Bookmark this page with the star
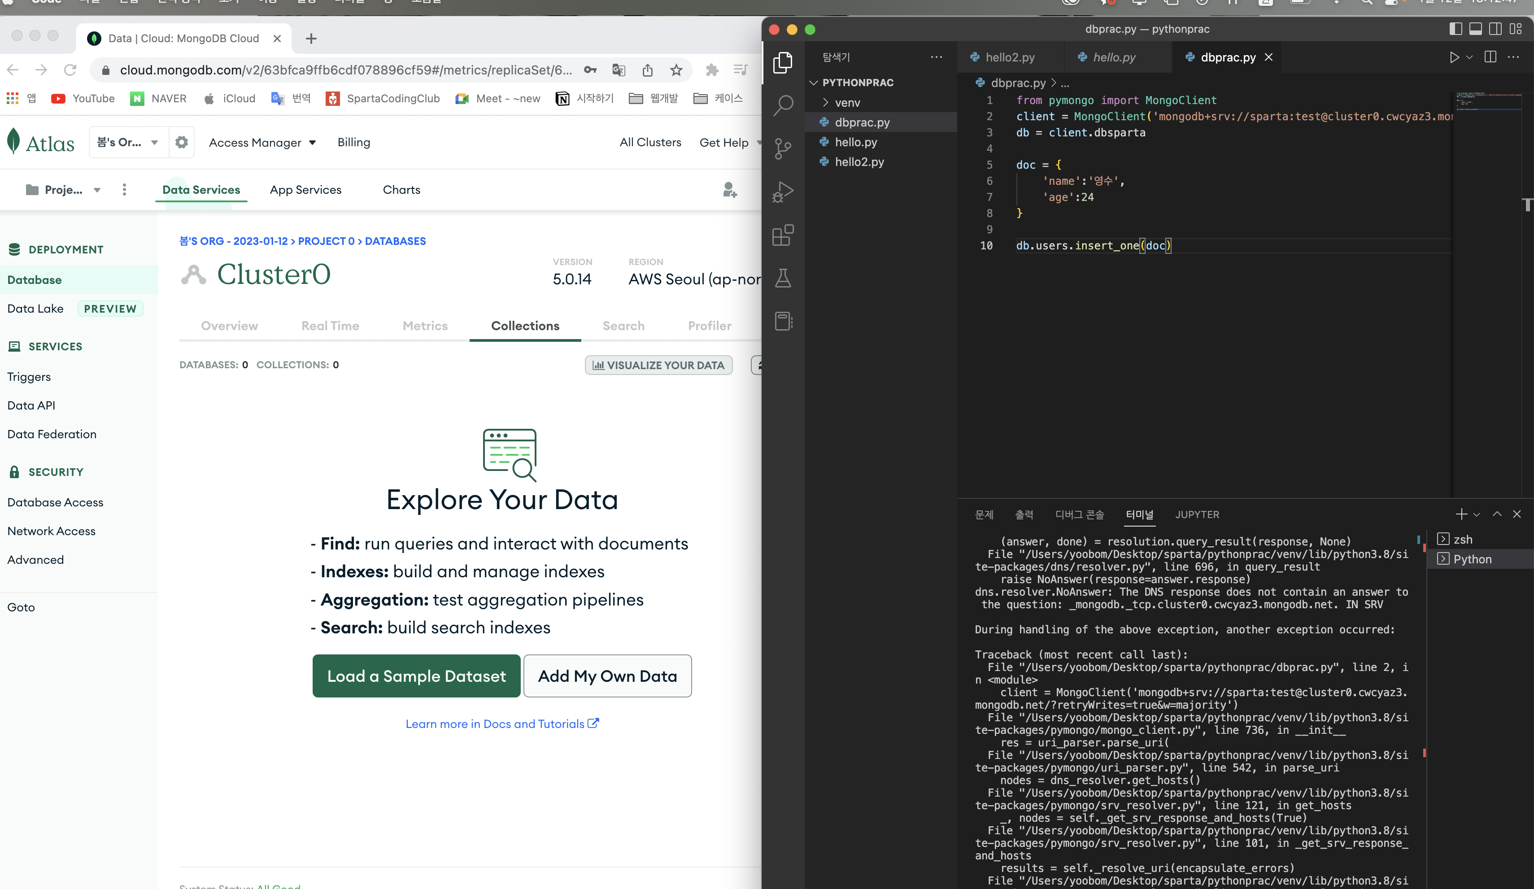1534x889 pixels. pos(676,70)
